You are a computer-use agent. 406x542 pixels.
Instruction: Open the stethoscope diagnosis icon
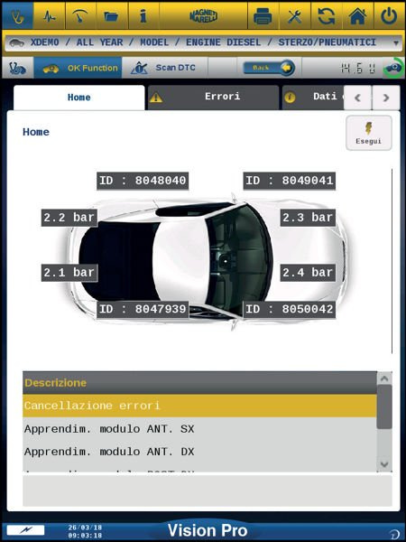18,16
